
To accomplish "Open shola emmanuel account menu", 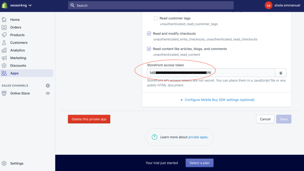I will [282, 5].
